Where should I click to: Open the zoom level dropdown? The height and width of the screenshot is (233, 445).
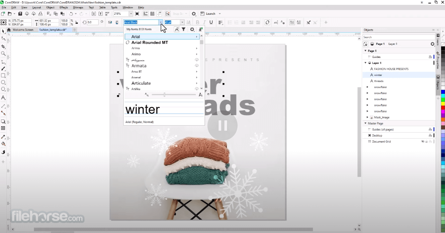click(131, 14)
